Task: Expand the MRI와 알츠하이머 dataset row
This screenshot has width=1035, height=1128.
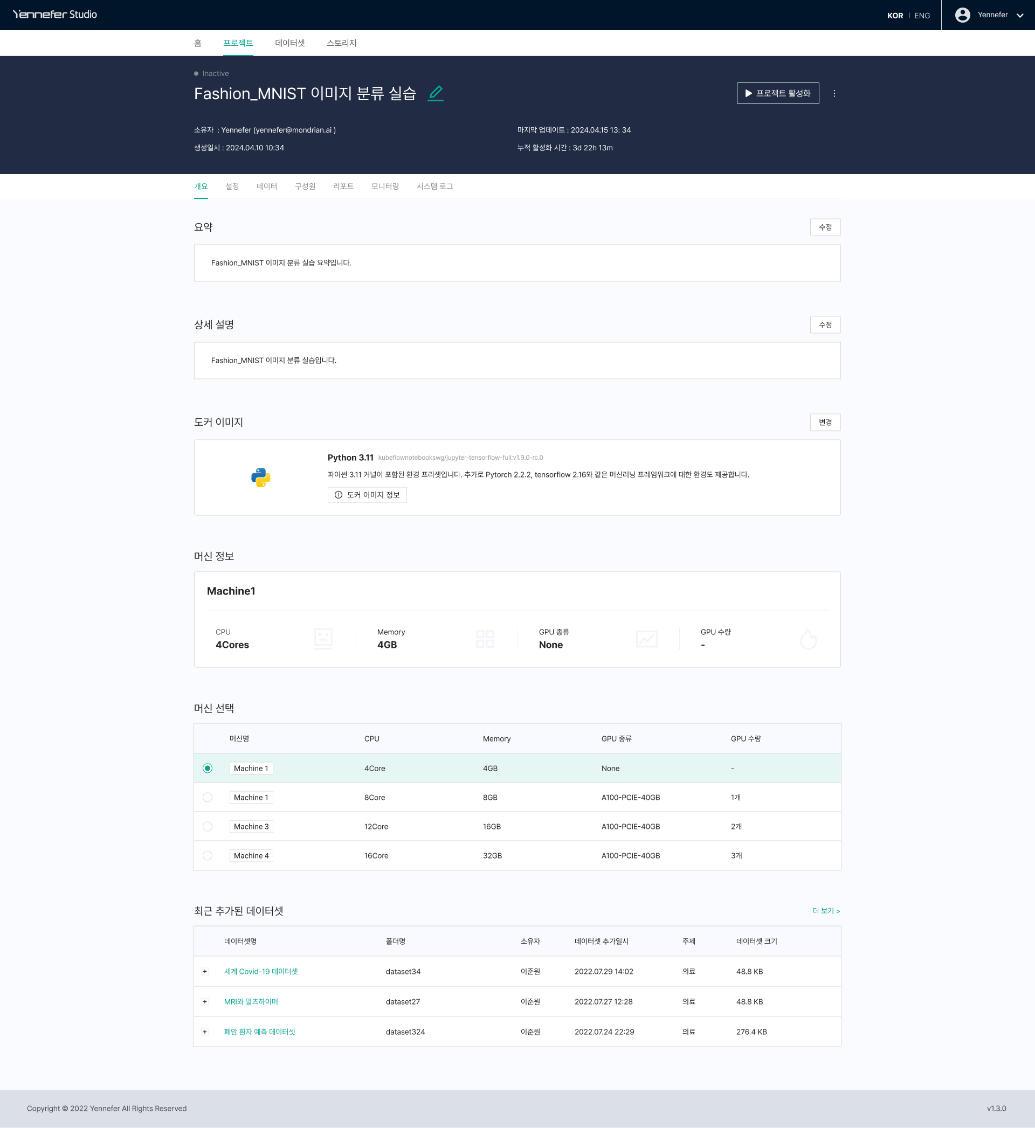Action: pos(205,1001)
